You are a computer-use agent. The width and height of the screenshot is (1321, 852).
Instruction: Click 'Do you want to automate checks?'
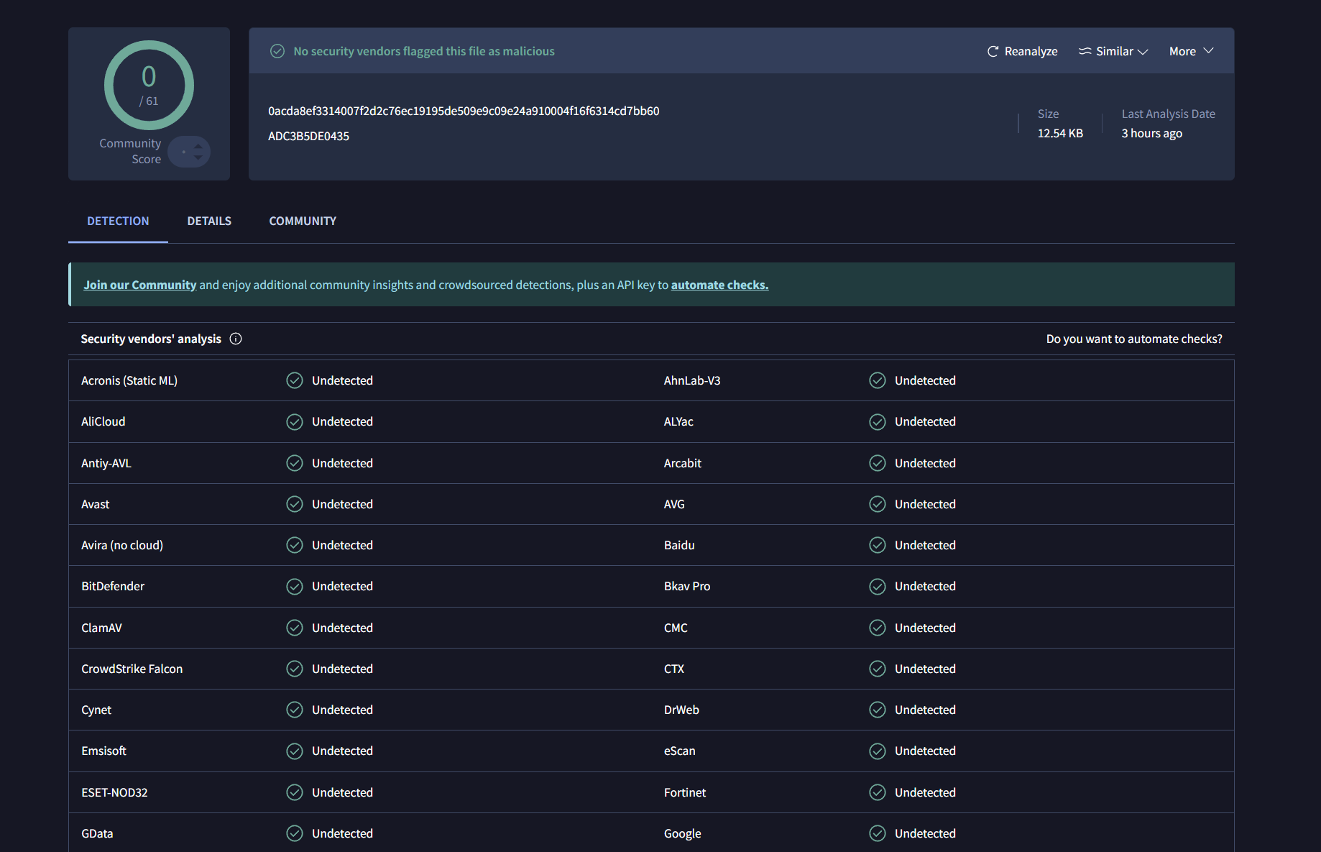(1134, 339)
